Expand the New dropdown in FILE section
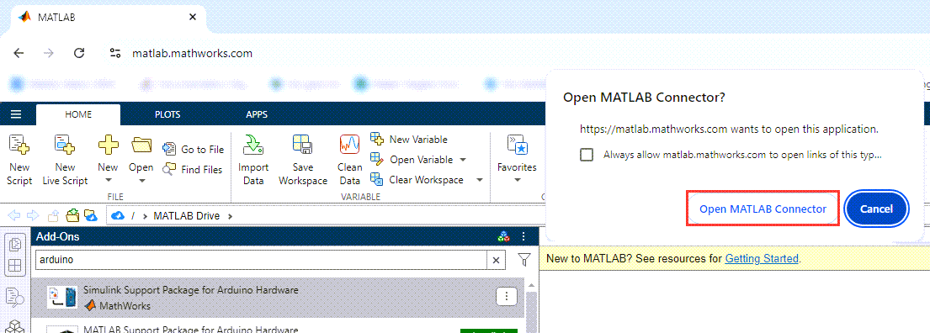This screenshot has height=333, width=930. [108, 180]
